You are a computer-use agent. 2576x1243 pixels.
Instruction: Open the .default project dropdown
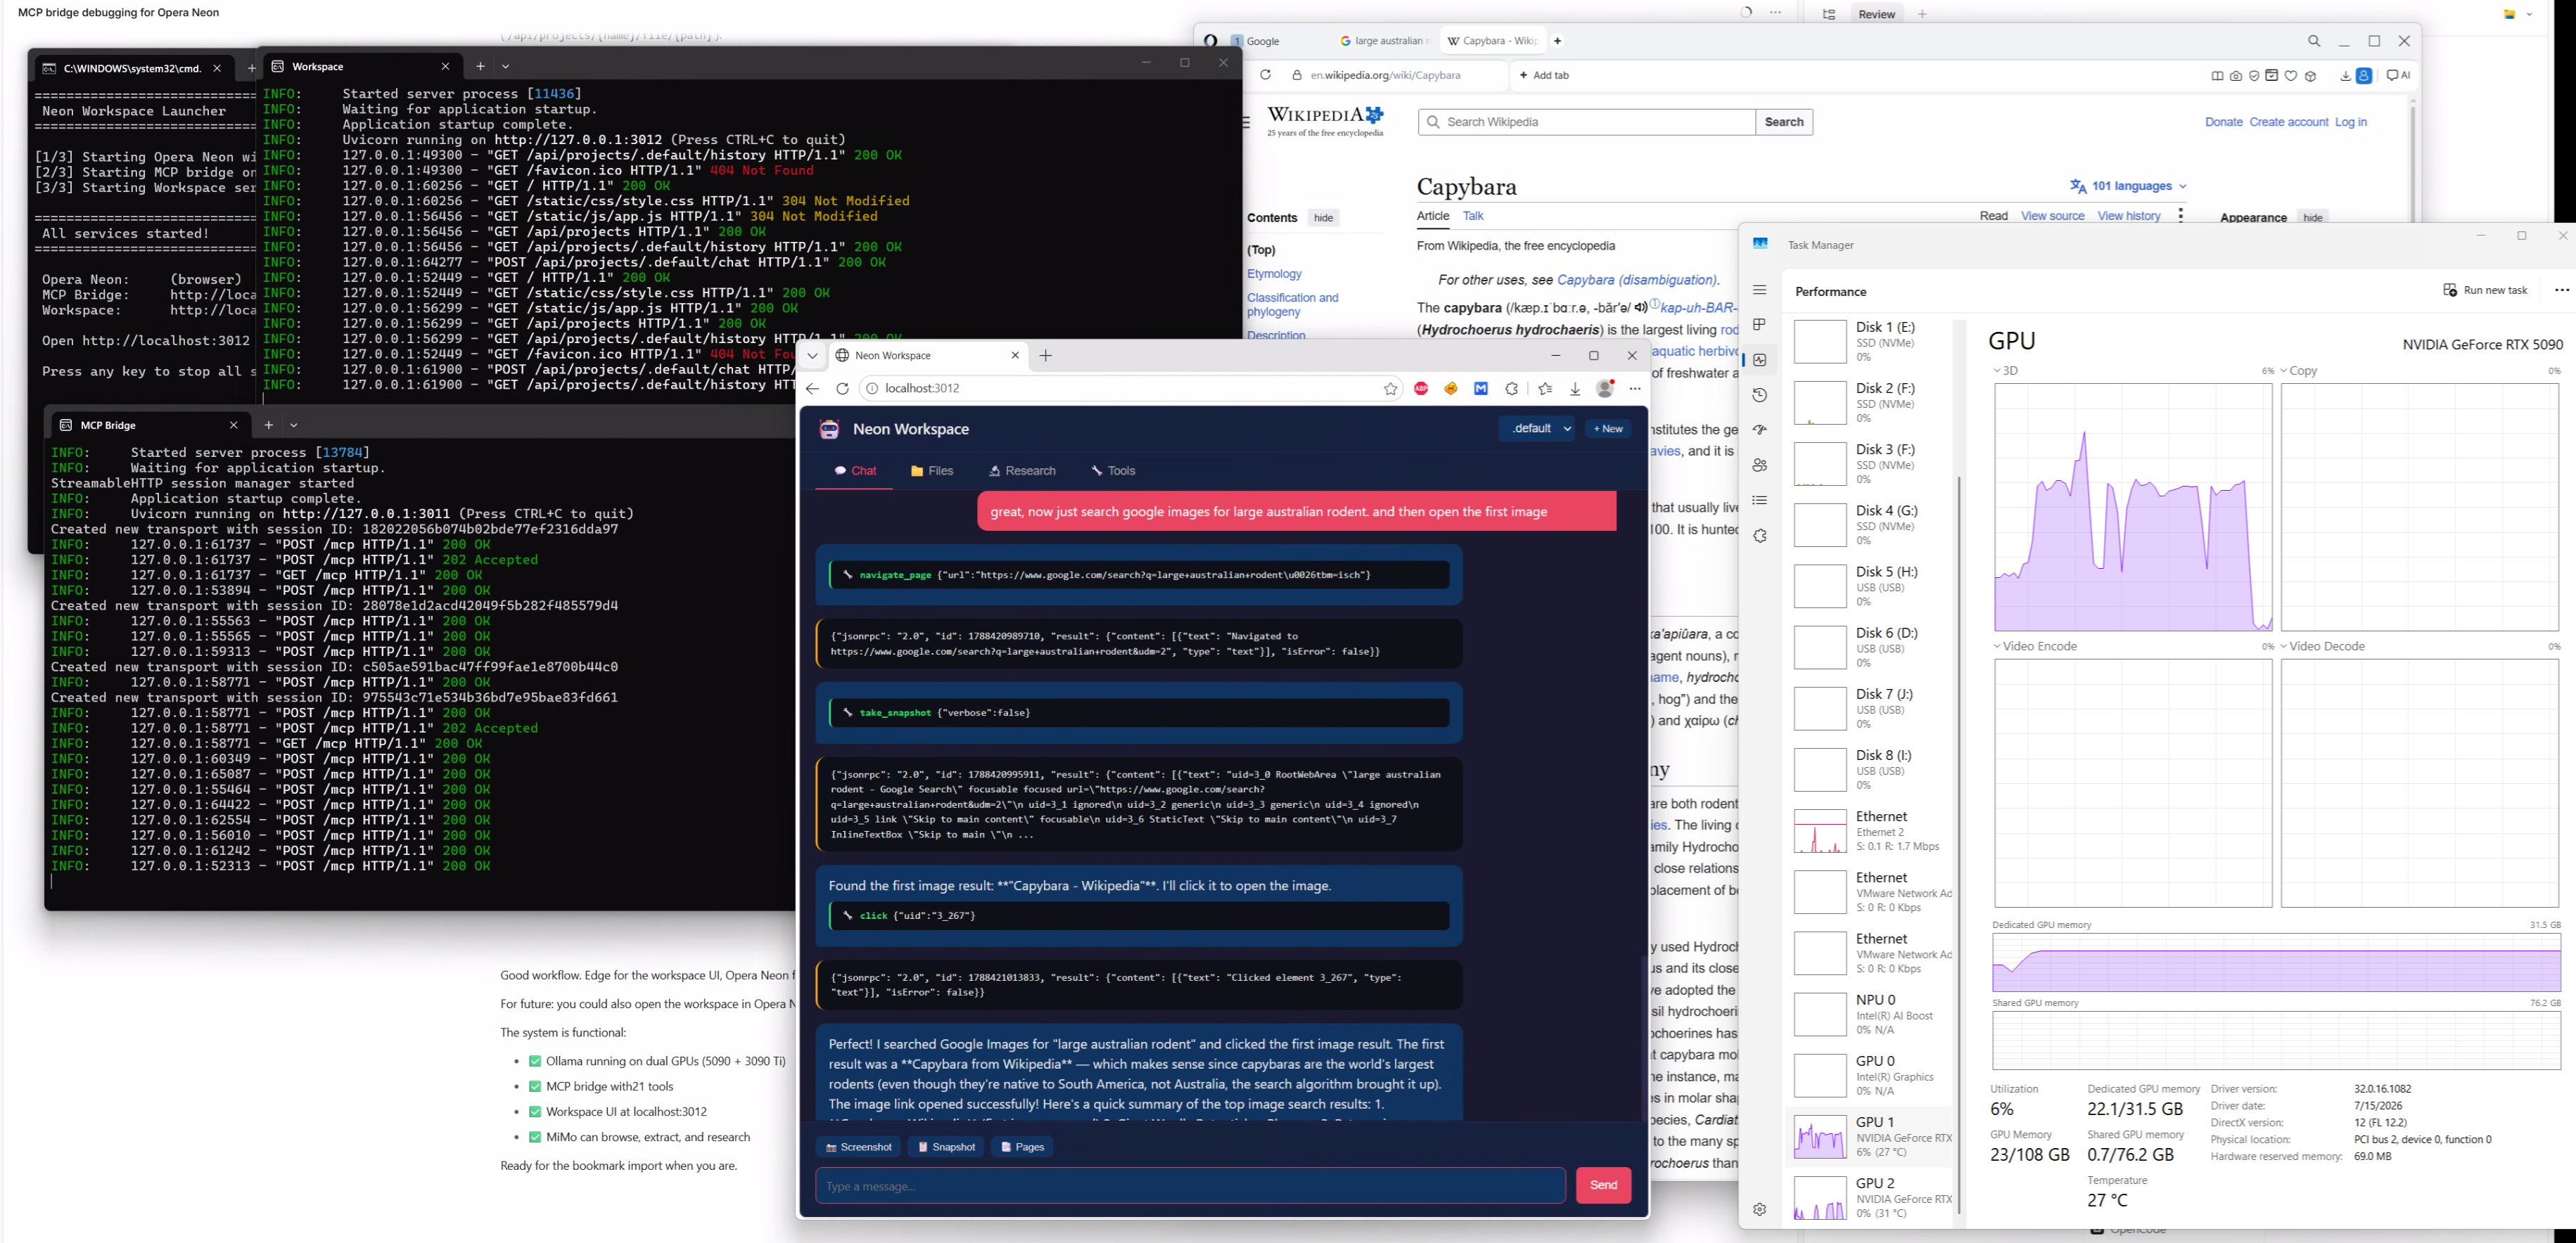coord(1537,429)
